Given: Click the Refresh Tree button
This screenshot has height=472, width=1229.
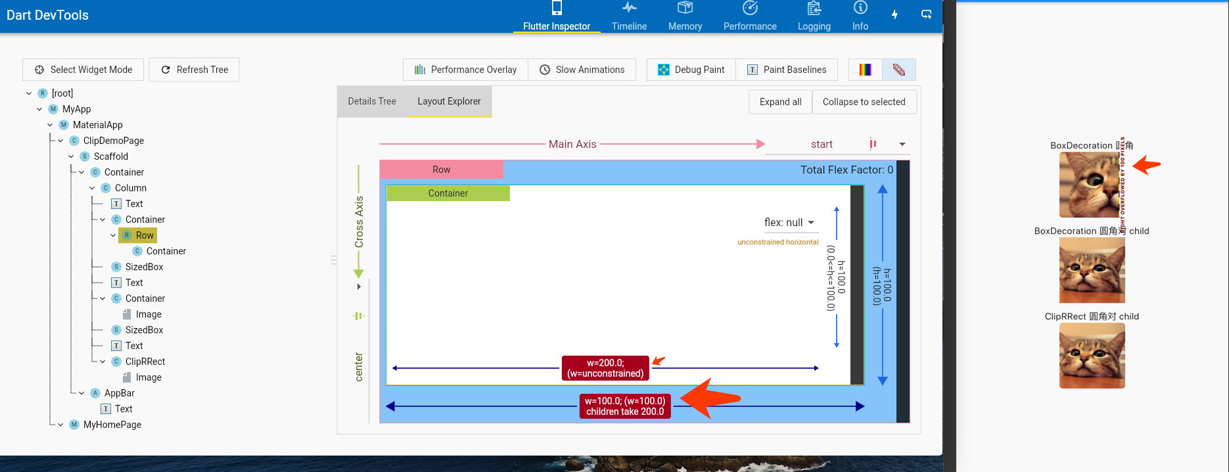Looking at the screenshot, I should [x=195, y=70].
